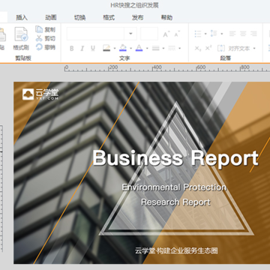Click the Copy (复制) button

click(x=45, y=29)
